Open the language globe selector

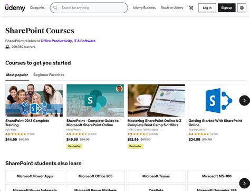(242, 8)
